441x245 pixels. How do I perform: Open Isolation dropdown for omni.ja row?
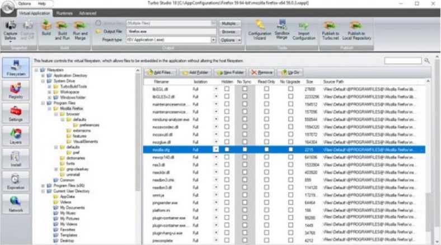(216, 195)
